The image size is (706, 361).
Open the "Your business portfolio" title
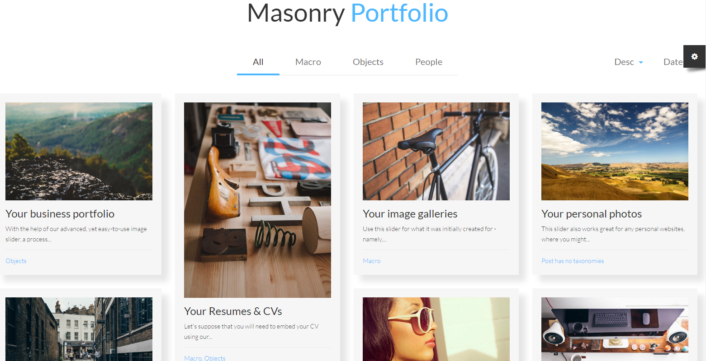(60, 214)
